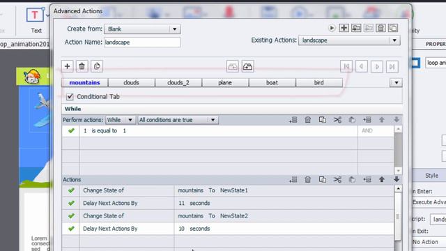This screenshot has height=251, width=446.
Task: Select the Text tool in the background toolbar
Action: (36, 20)
